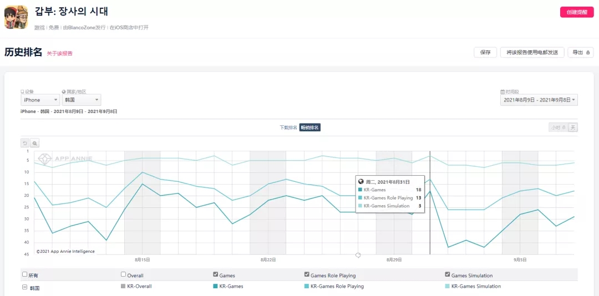
Task: Check the Overall category checkbox
Action: point(123,274)
